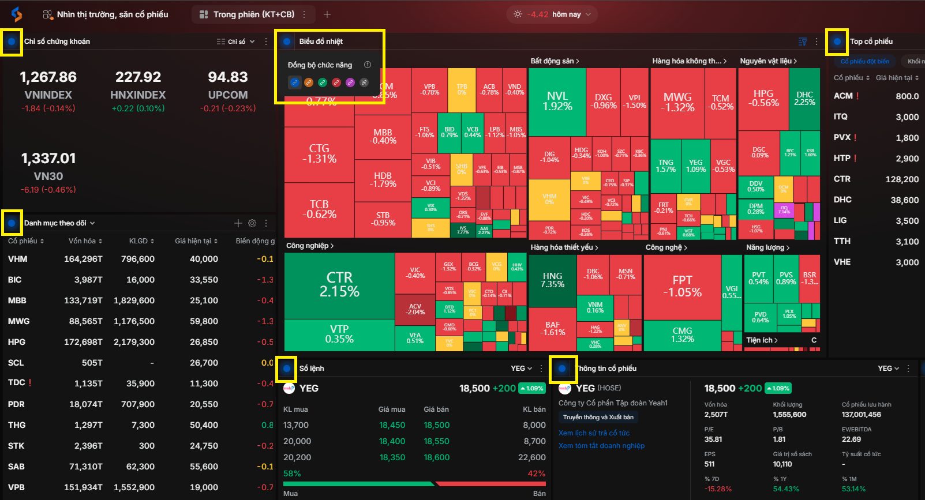Select the blue sync link color
The image size is (925, 500).
(x=294, y=82)
